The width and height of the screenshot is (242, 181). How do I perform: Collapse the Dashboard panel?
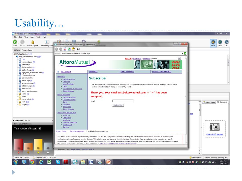click(13, 120)
